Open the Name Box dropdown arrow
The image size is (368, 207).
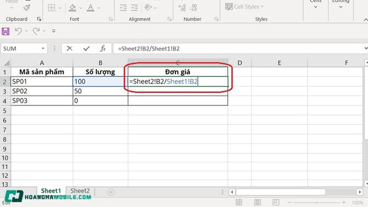click(43, 48)
